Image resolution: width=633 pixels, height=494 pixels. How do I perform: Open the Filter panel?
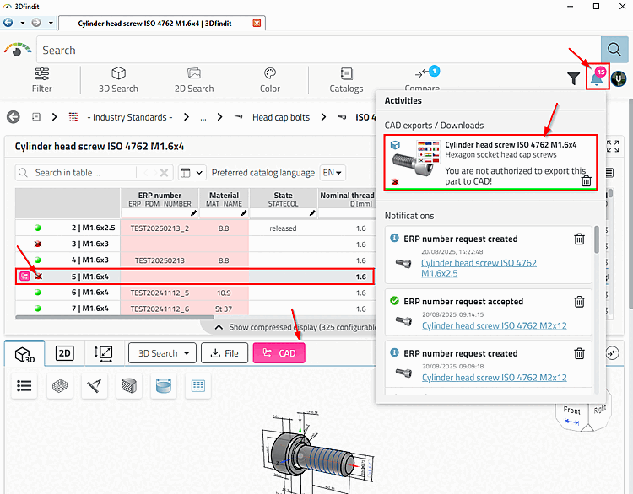[x=42, y=80]
